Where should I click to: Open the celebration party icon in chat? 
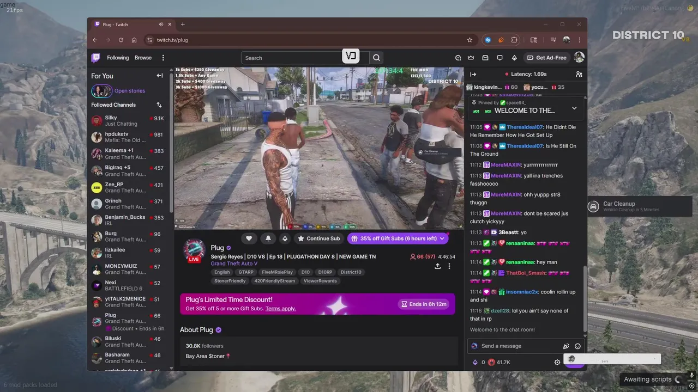pyautogui.click(x=566, y=346)
